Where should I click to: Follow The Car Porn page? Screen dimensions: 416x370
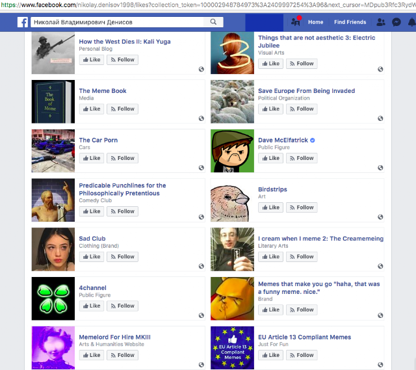tap(123, 158)
